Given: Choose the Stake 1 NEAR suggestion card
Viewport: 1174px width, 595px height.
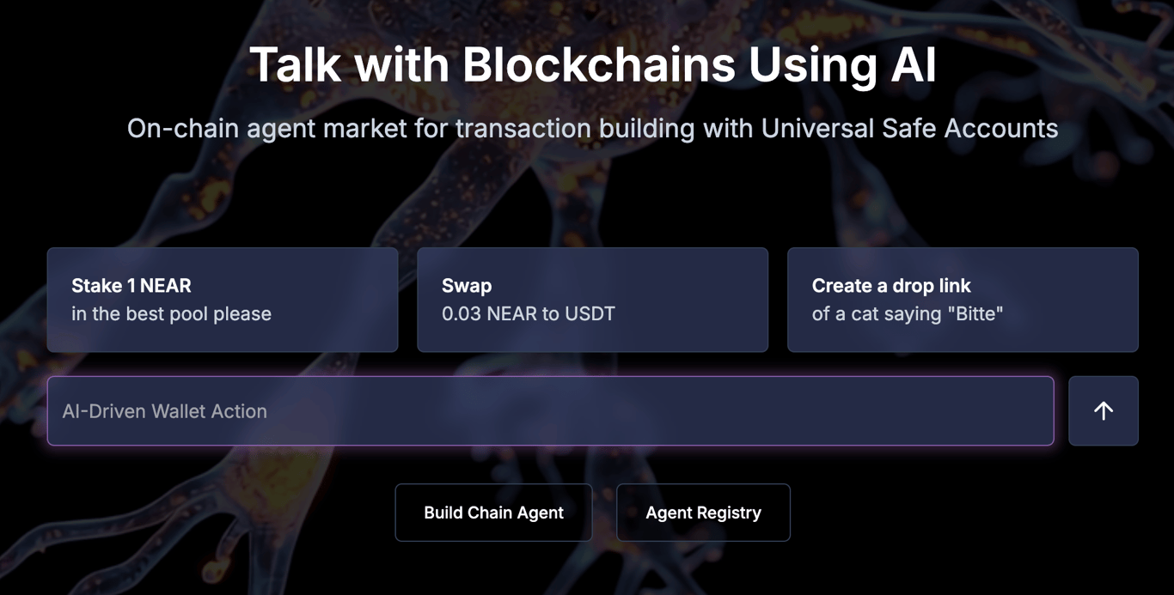Looking at the screenshot, I should pyautogui.click(x=223, y=300).
